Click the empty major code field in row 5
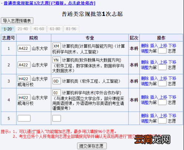Screen dimensions: 184x150 click(x=57, y=118)
